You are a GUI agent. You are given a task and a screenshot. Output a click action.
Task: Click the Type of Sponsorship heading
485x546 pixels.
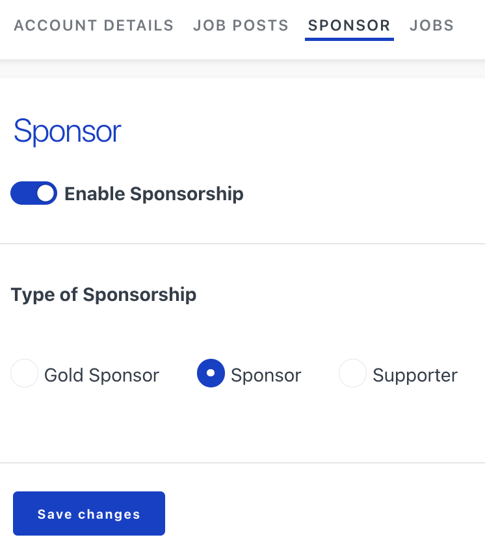coord(103,294)
